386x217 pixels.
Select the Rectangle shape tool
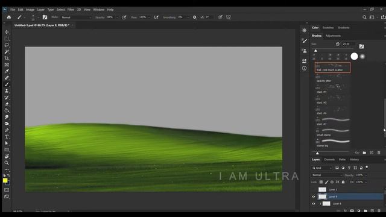tap(7, 149)
